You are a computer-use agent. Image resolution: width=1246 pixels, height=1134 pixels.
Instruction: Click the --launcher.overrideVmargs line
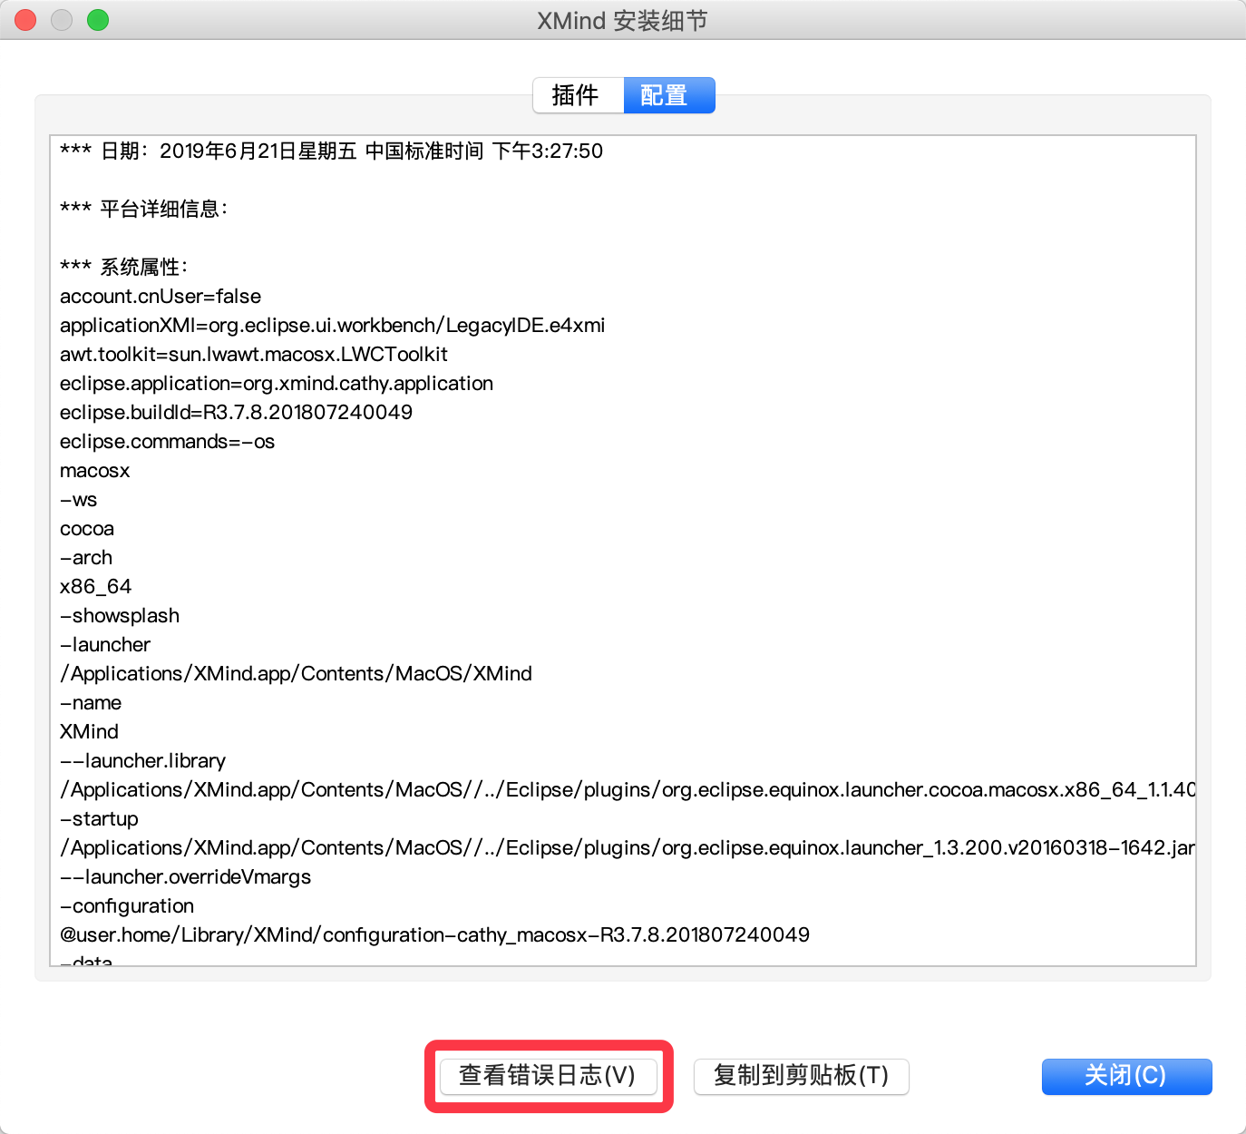click(185, 877)
